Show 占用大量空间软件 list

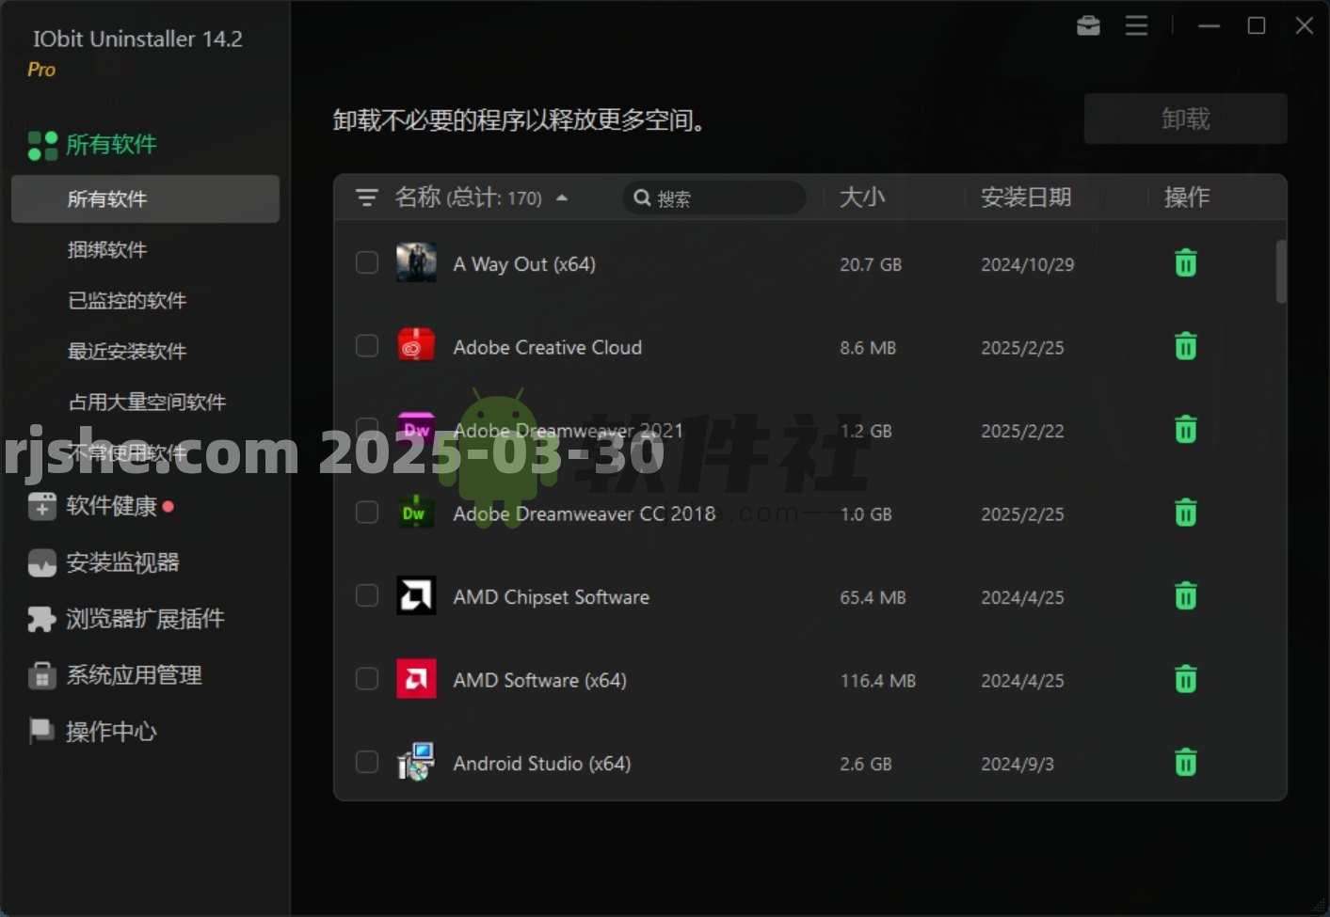[x=147, y=403]
